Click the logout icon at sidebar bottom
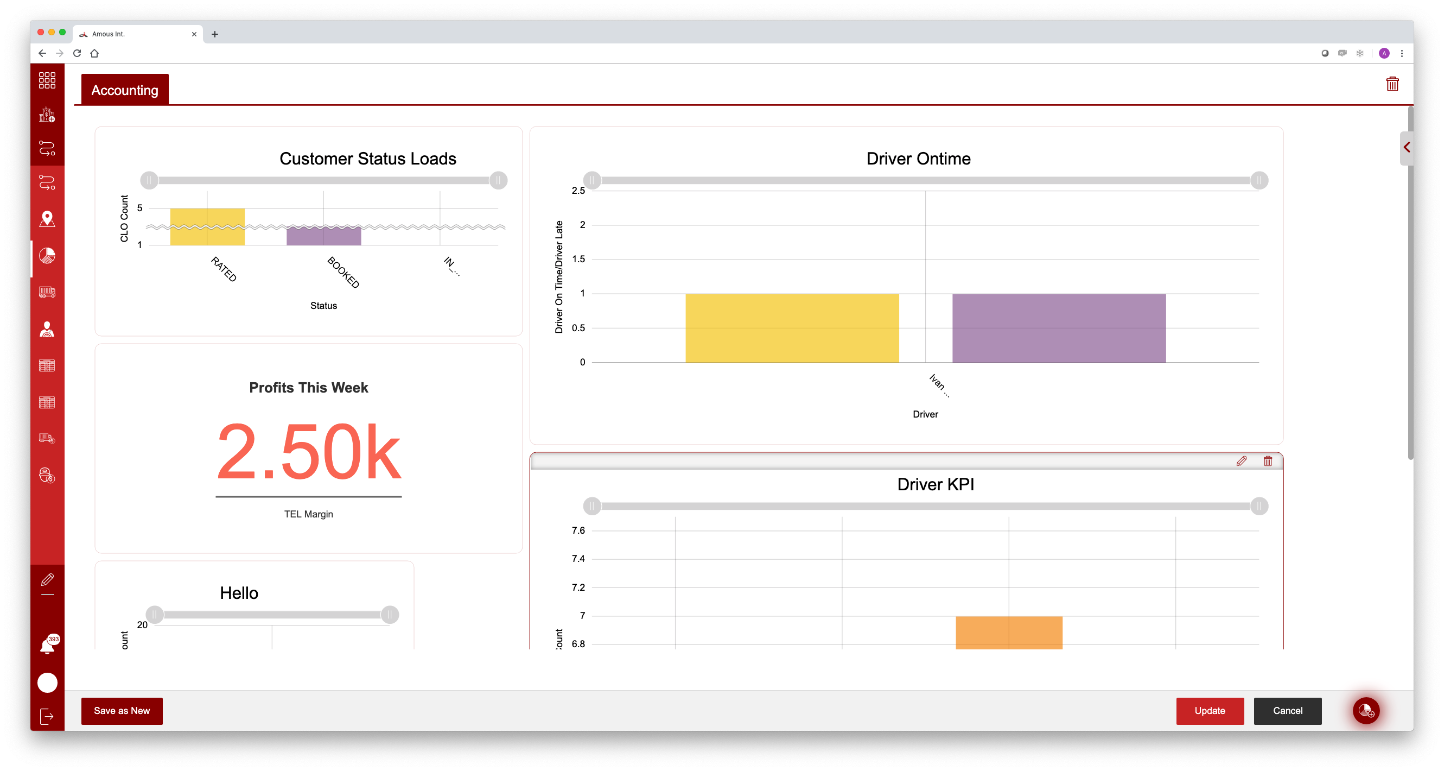 click(x=47, y=717)
